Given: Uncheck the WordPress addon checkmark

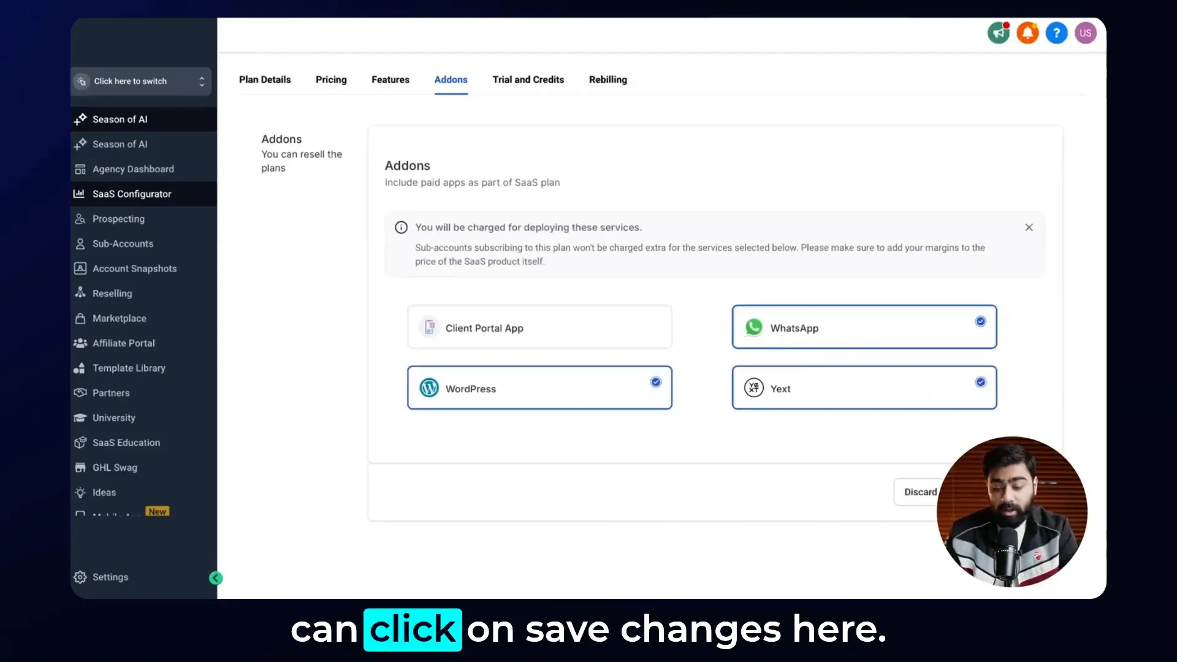Looking at the screenshot, I should pos(656,382).
